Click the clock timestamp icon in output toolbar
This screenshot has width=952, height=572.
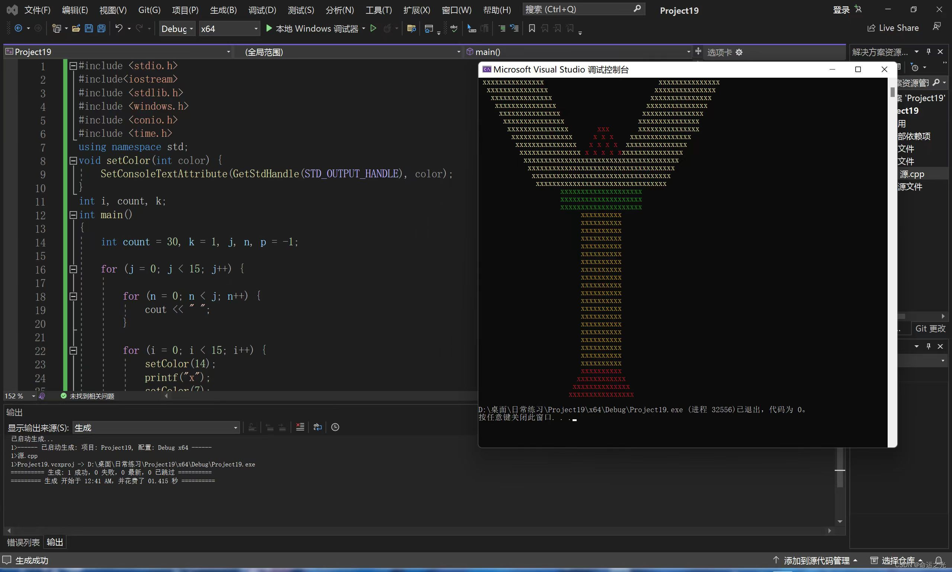point(335,427)
